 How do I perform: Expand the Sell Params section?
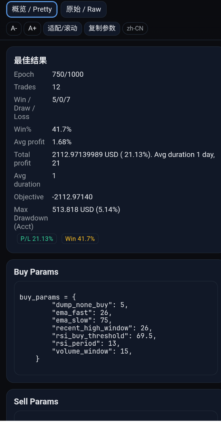(36, 402)
